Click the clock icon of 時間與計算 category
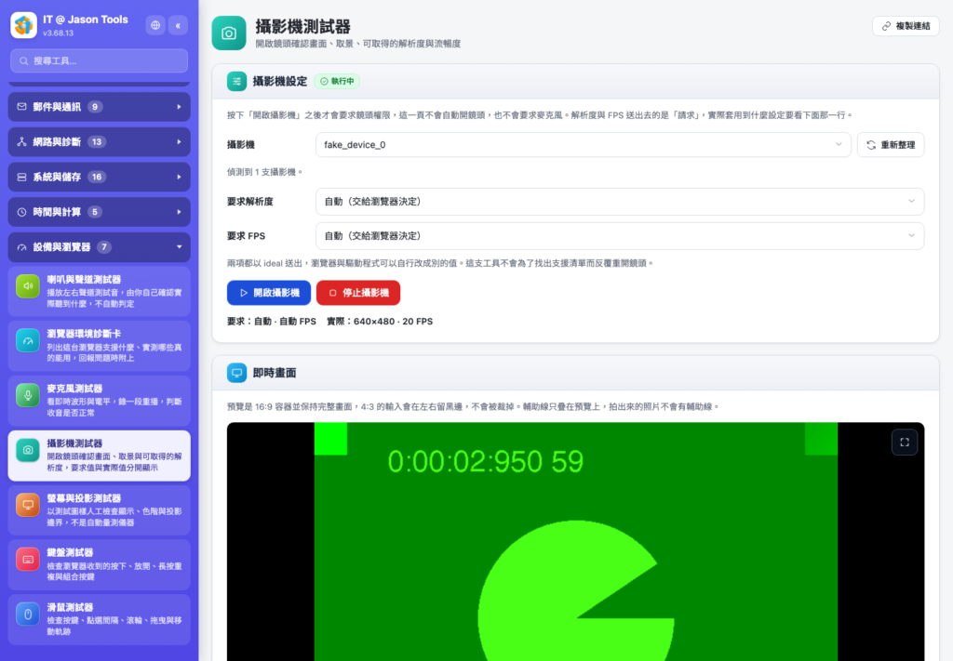The height and width of the screenshot is (661, 953). pyautogui.click(x=22, y=212)
